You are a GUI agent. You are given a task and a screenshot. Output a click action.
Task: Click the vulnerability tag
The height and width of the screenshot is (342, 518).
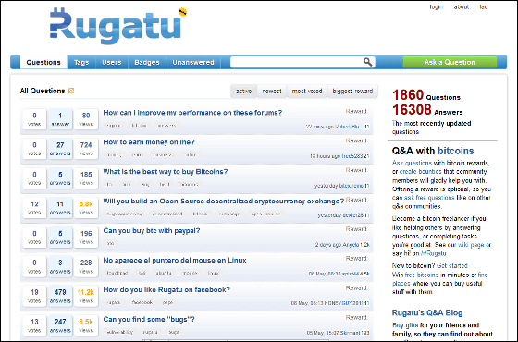tap(120, 332)
